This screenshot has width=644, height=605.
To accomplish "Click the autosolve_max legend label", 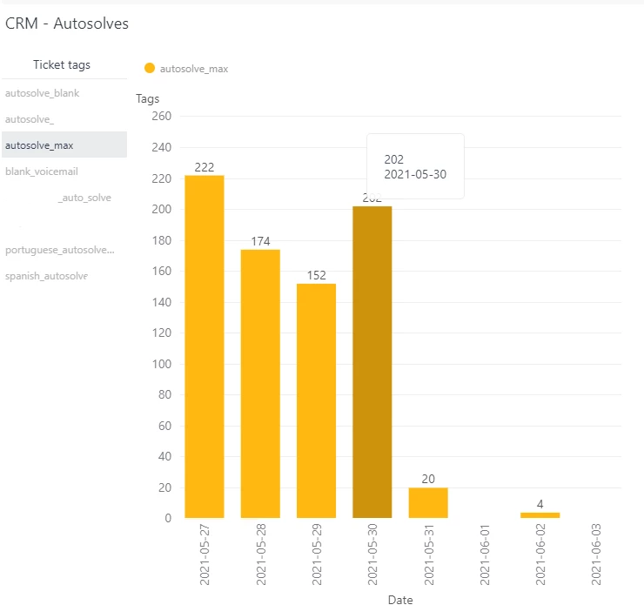I will point(194,69).
